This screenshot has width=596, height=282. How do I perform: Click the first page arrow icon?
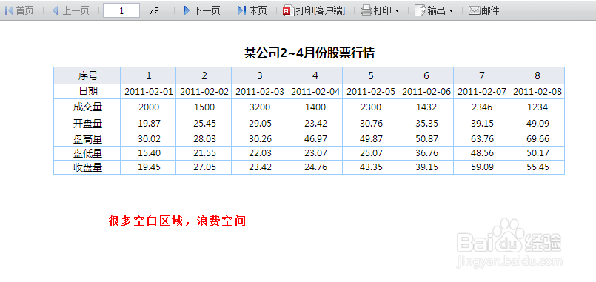(x=10, y=10)
